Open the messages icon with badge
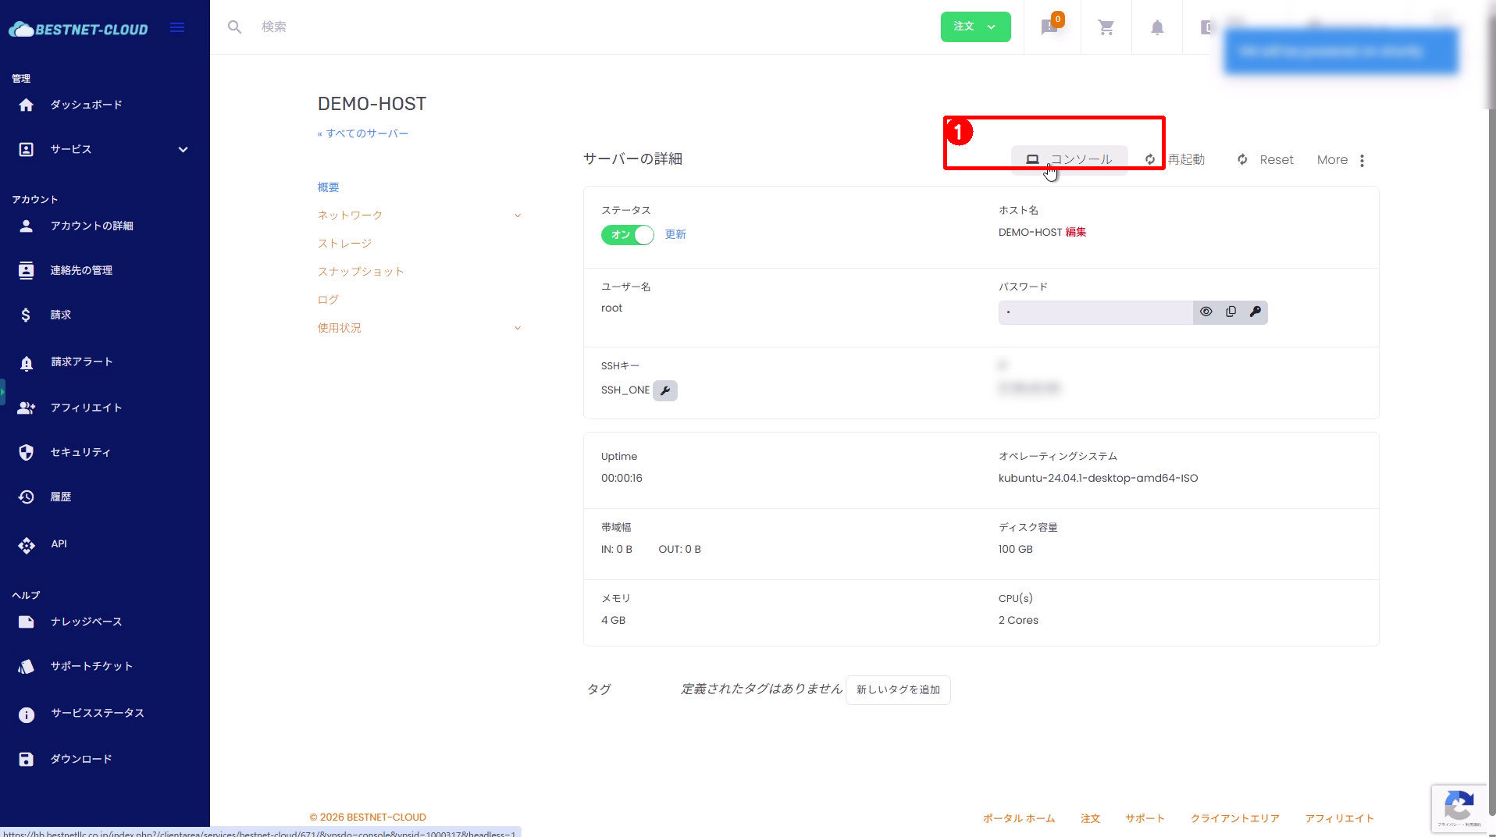Viewport: 1496px width, 837px height. pos(1050,27)
